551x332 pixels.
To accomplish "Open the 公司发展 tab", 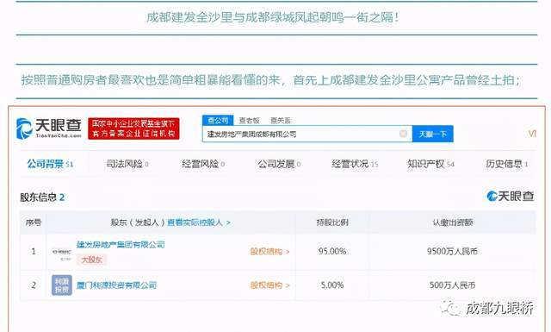I will [x=279, y=164].
